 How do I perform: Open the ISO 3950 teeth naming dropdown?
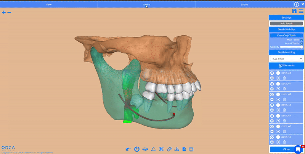(286, 59)
